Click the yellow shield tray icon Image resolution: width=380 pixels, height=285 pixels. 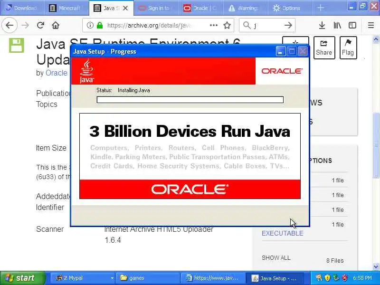(327, 278)
